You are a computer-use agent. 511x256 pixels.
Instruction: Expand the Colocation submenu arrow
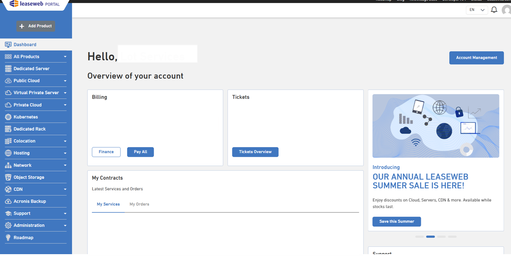click(x=65, y=141)
